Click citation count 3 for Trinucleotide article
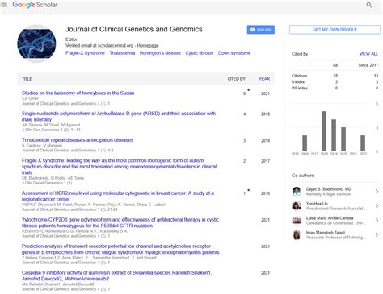 (244, 140)
